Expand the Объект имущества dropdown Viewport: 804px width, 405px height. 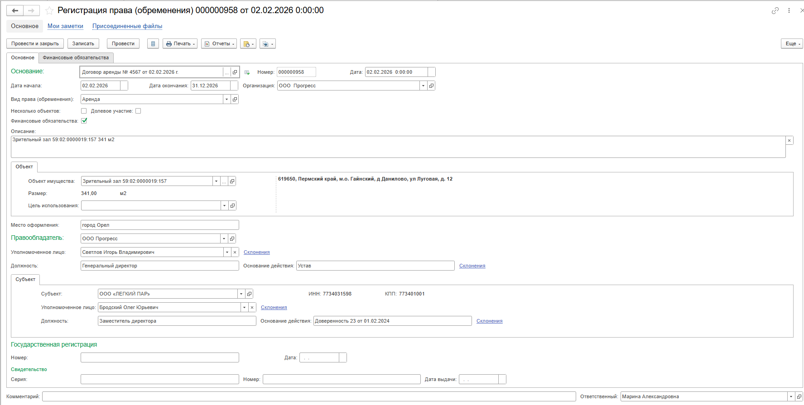[x=216, y=181]
